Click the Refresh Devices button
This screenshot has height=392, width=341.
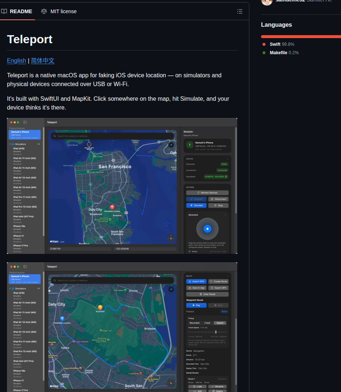pos(208,193)
